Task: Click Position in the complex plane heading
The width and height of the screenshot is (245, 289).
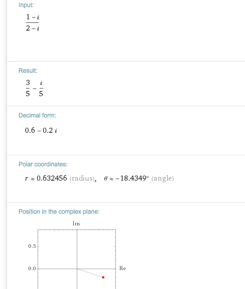Action: 59,212
